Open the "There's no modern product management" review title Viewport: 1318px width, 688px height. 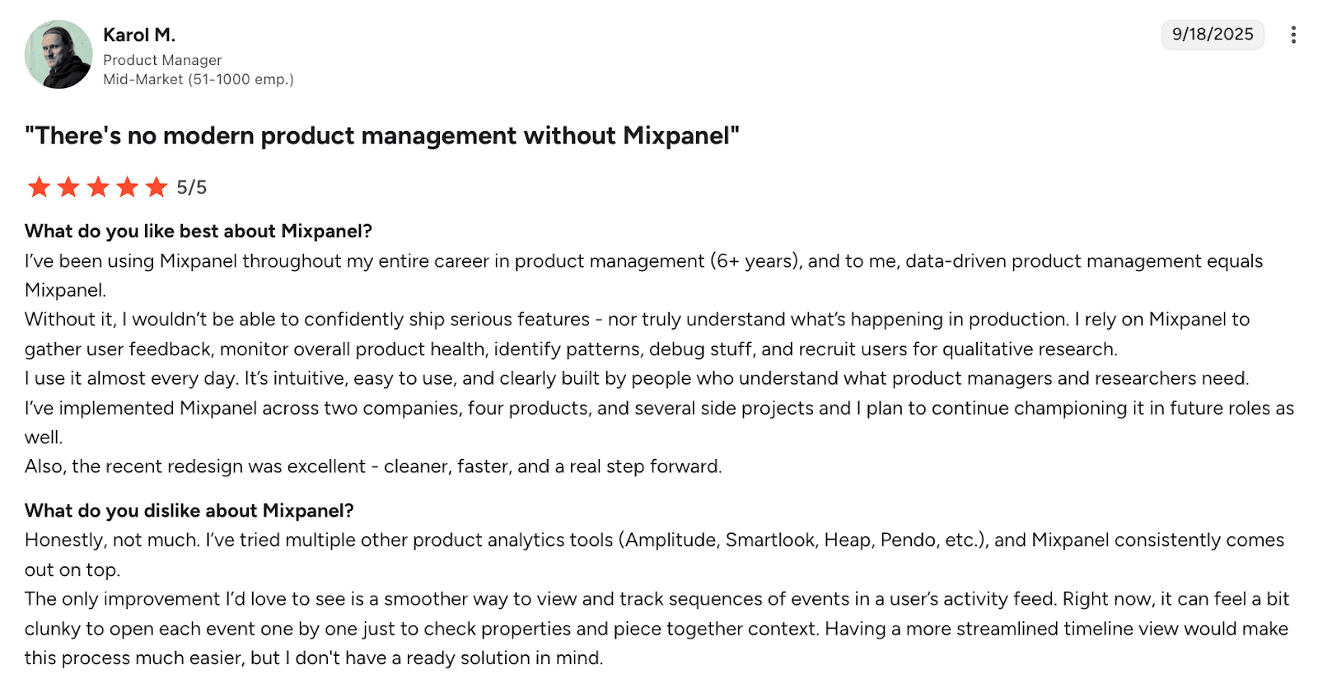point(381,136)
